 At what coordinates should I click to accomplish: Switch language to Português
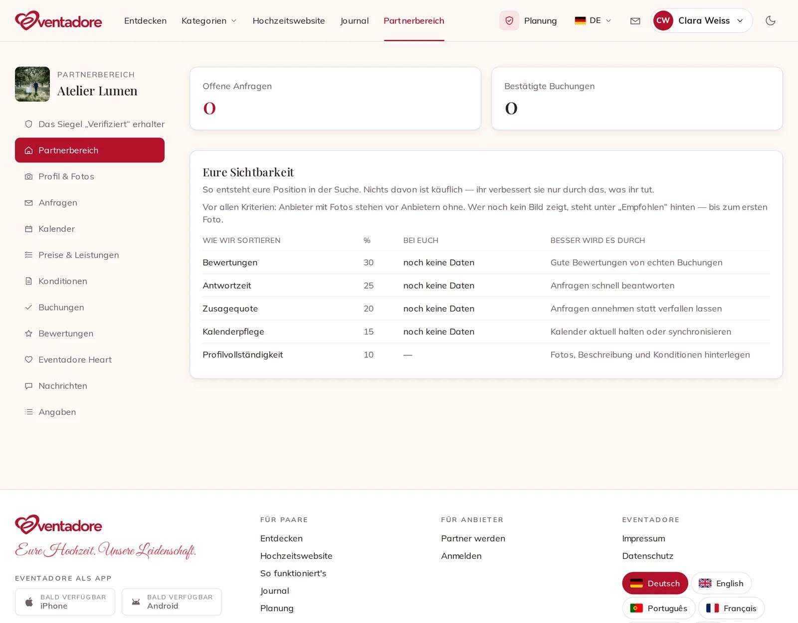(x=659, y=608)
